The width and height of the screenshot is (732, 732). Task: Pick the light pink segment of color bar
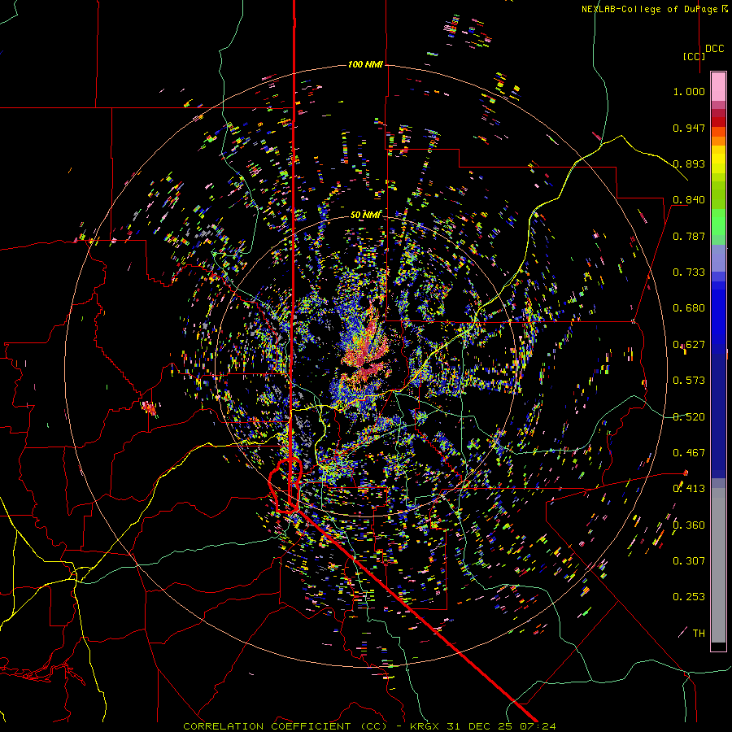718,87
